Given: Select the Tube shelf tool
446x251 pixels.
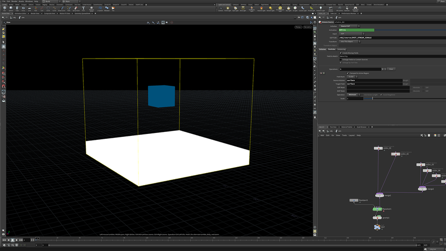Looking at the screenshot, I should coord(17,9).
